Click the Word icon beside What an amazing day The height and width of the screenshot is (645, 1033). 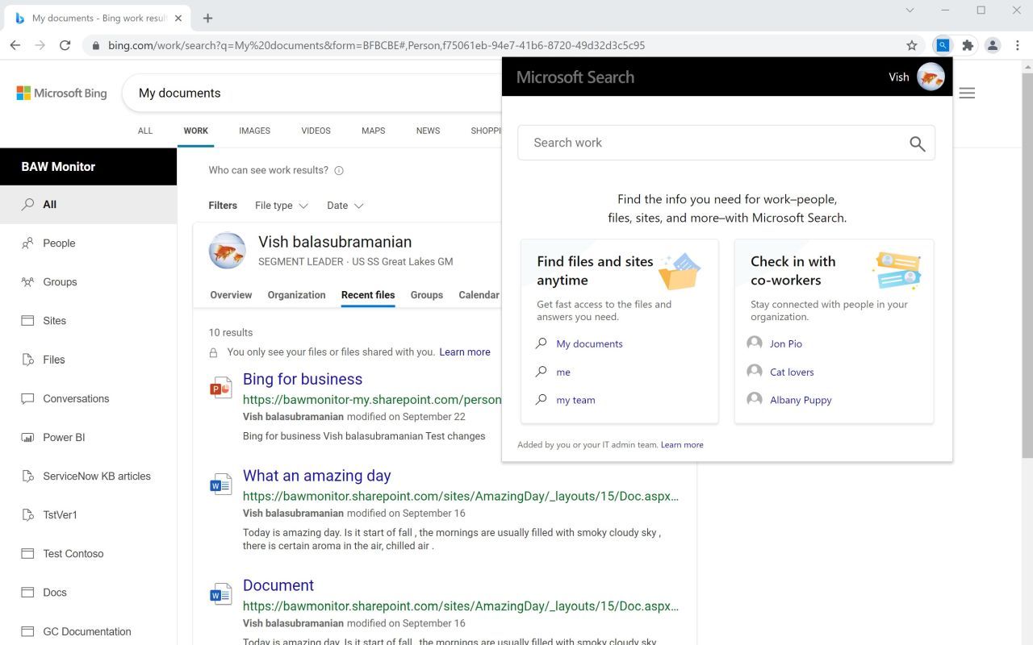click(220, 485)
